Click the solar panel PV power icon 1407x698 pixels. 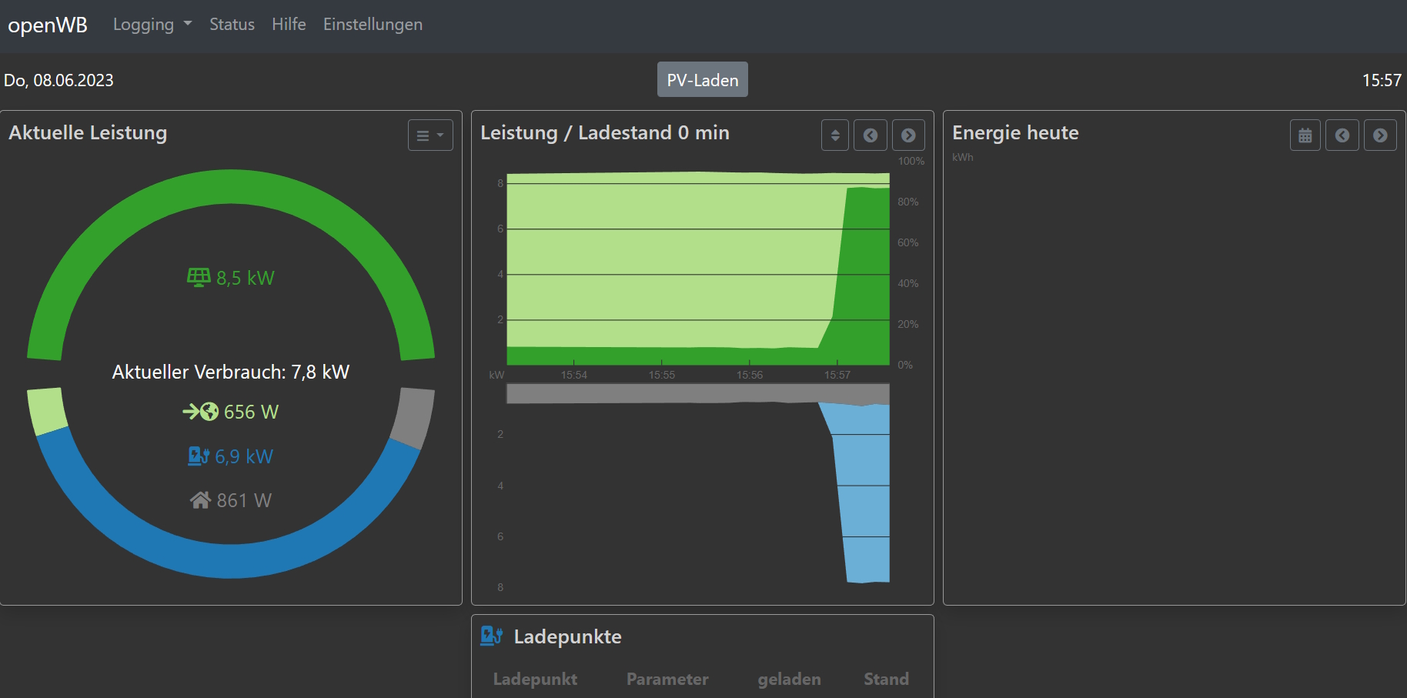[x=199, y=277]
